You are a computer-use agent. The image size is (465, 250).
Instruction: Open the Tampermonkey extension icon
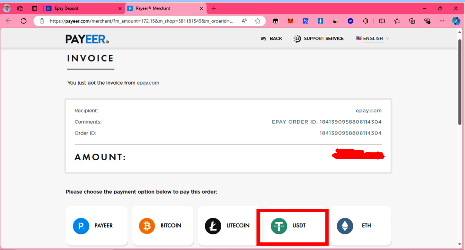[x=276, y=21]
